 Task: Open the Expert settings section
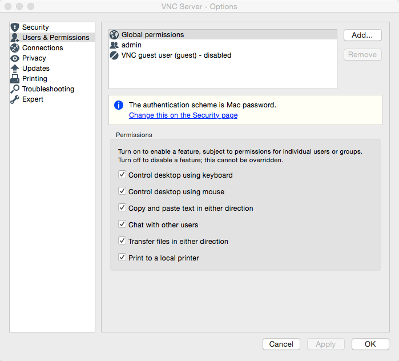[52, 99]
